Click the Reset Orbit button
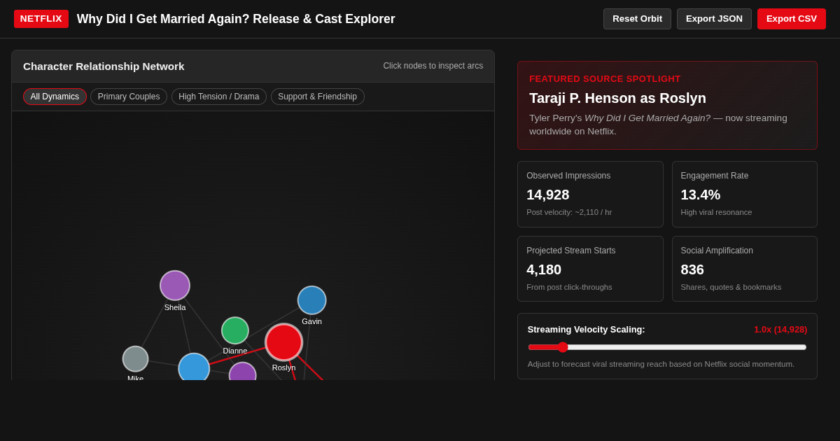840x441 pixels. click(x=637, y=19)
